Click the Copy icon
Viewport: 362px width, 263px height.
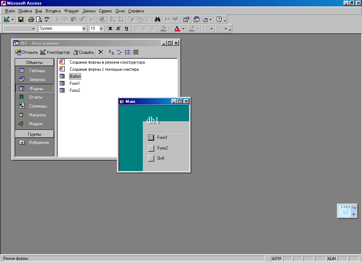65,19
